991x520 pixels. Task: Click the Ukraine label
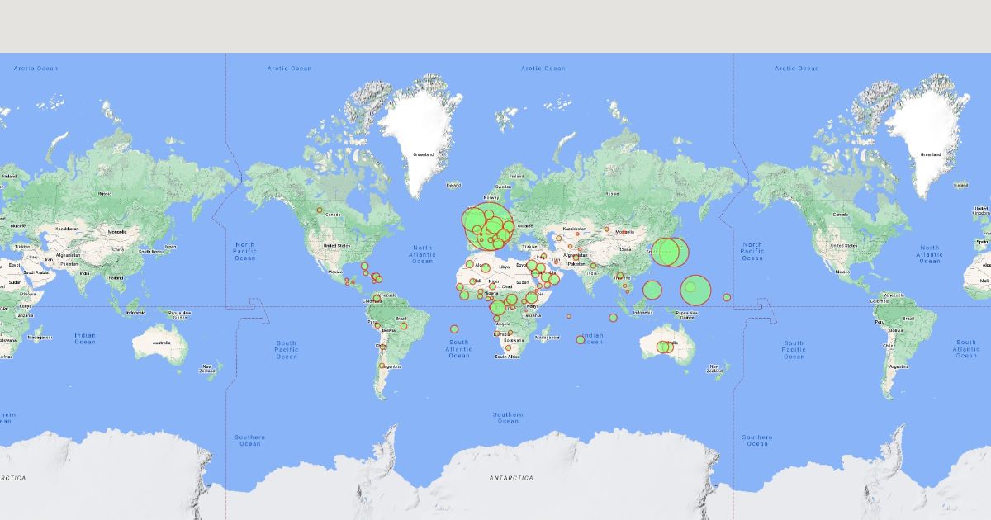[525, 226]
